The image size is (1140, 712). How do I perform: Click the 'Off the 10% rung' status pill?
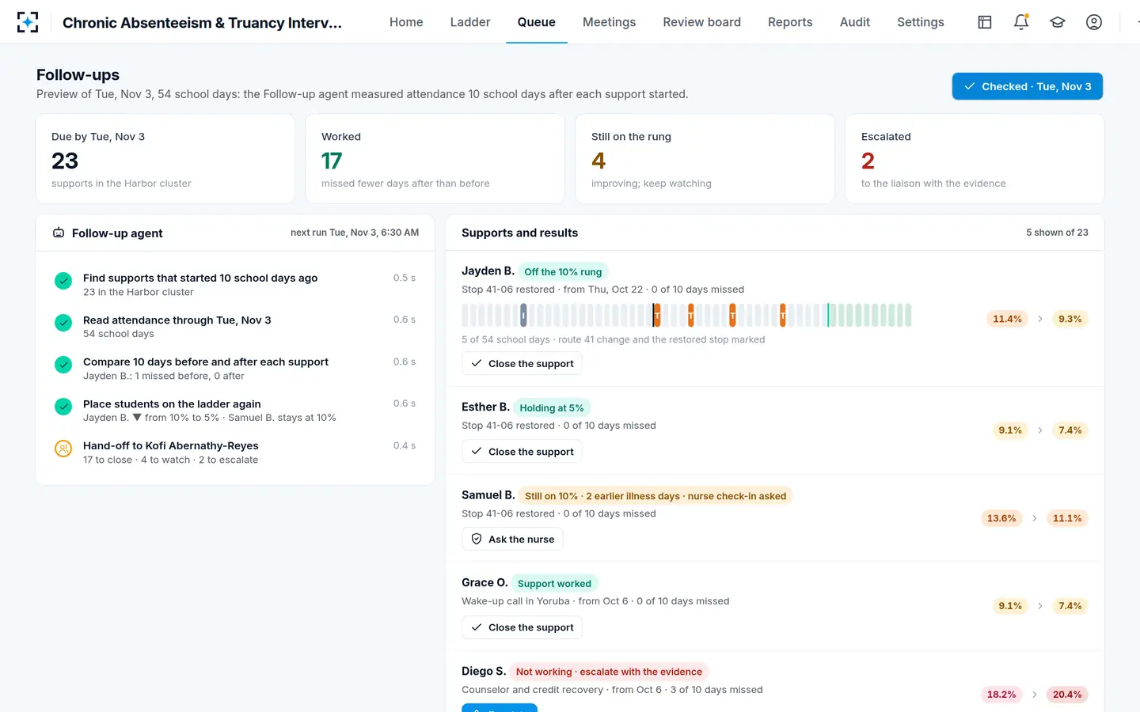[563, 271]
